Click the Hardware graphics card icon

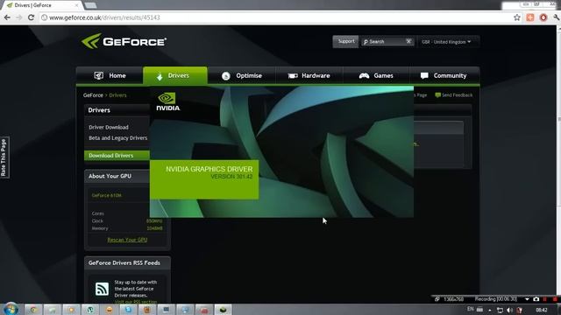click(x=293, y=76)
